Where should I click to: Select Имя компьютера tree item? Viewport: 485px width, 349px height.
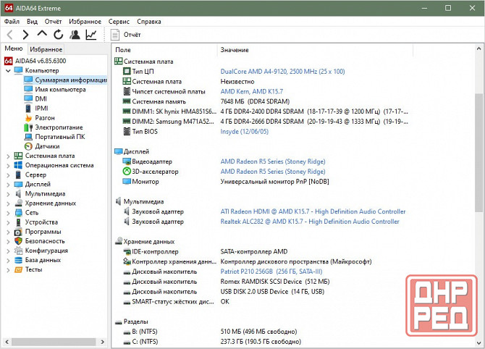pos(60,89)
